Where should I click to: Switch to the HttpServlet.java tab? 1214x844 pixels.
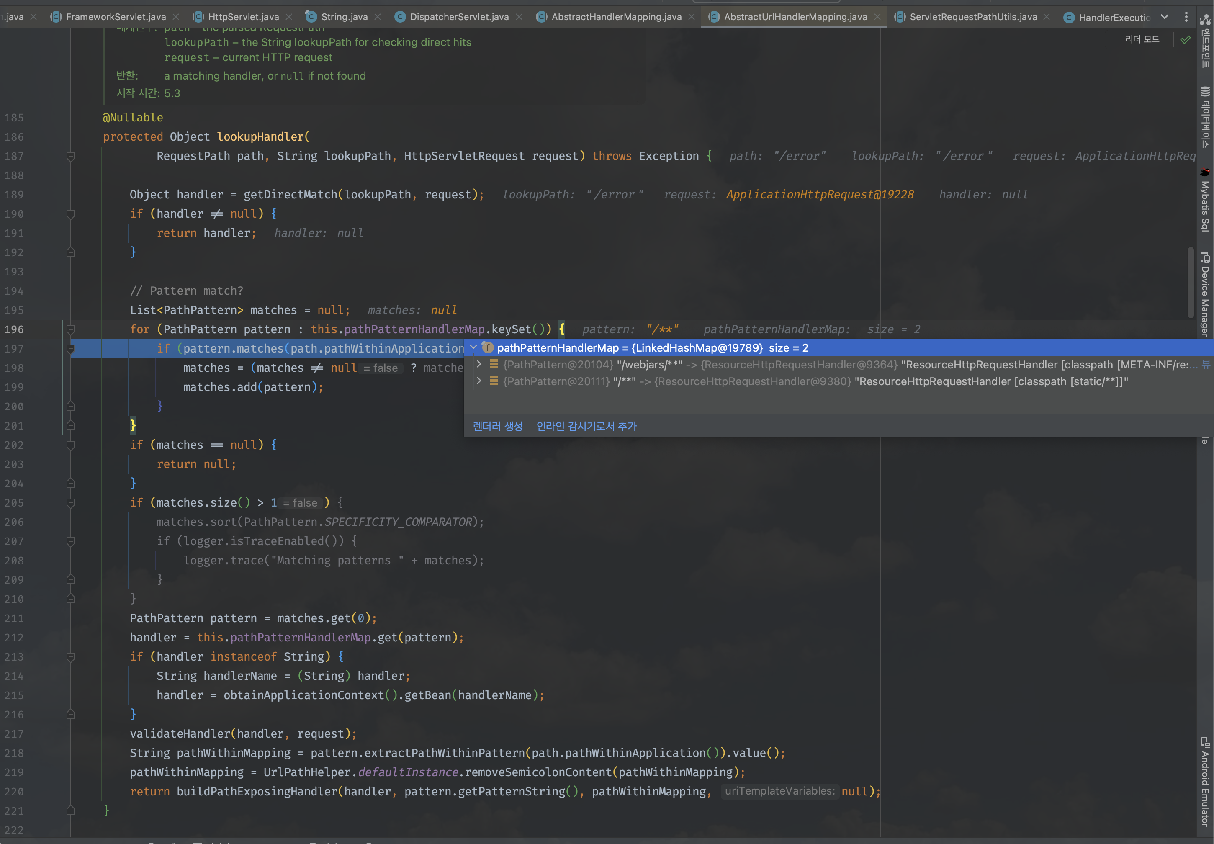tap(243, 17)
